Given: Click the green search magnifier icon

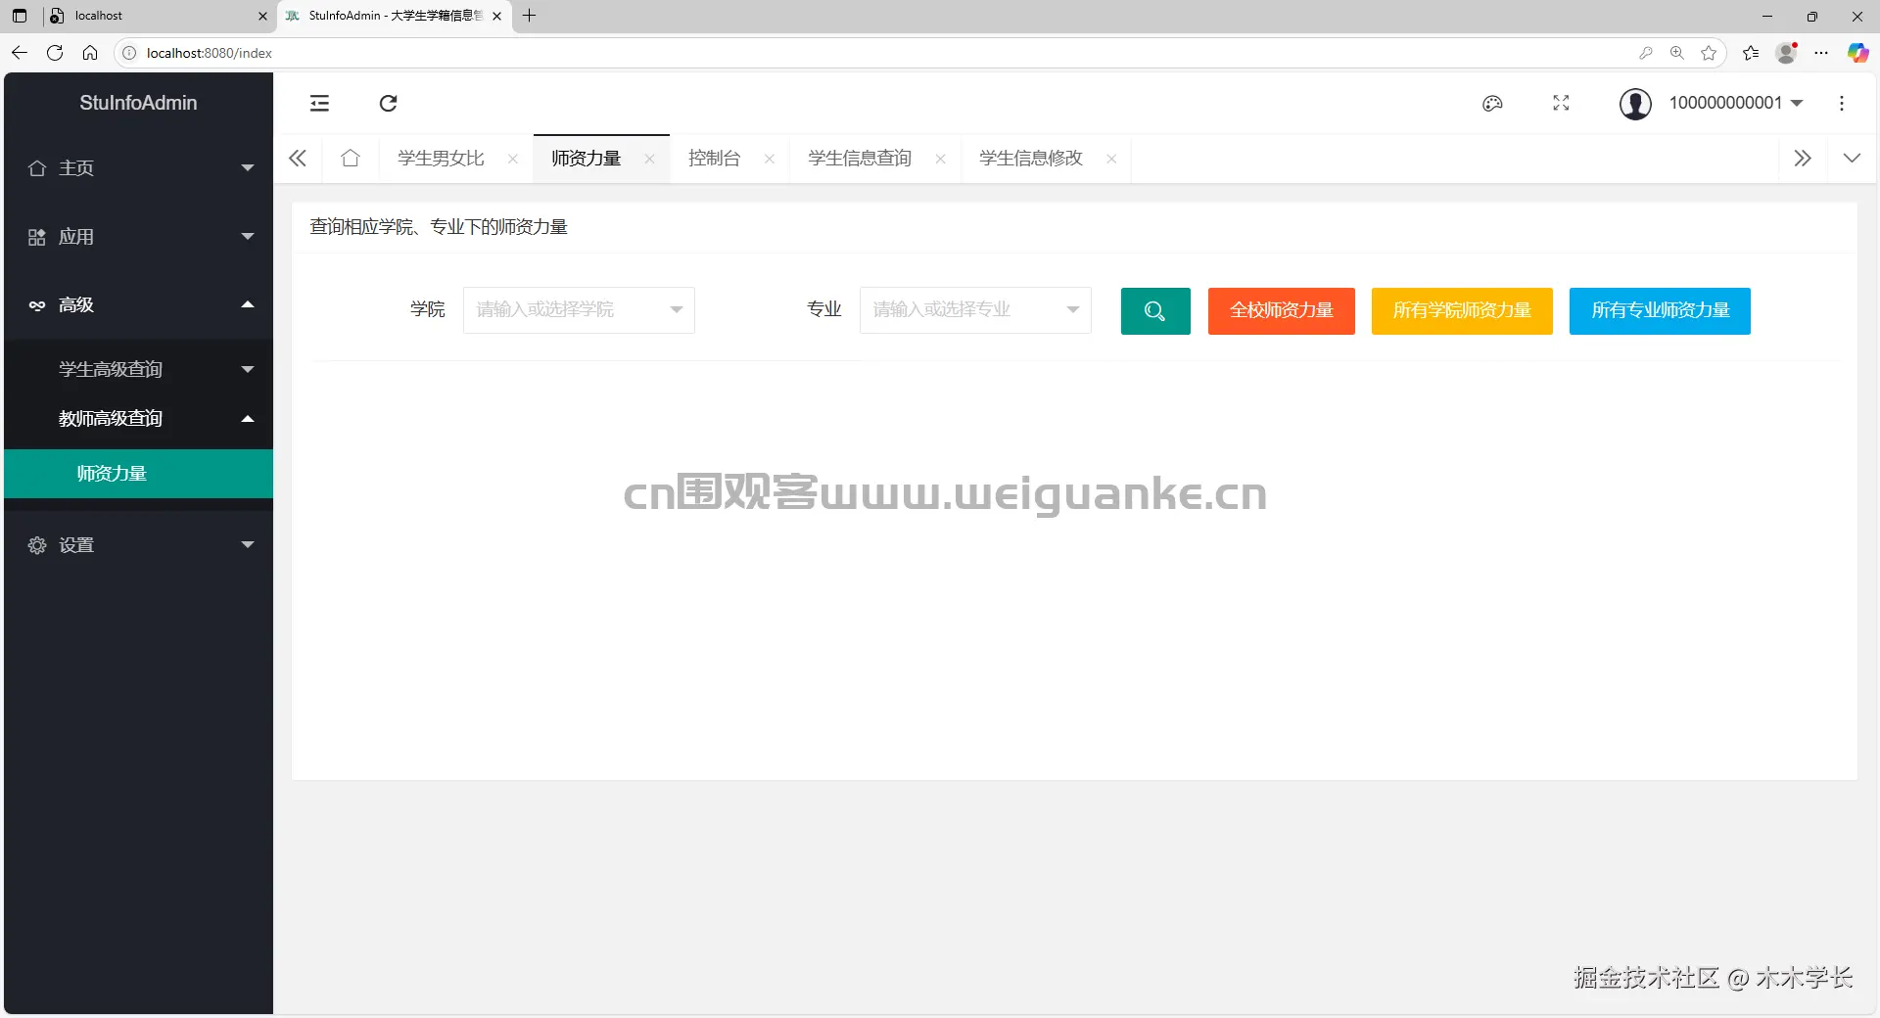Looking at the screenshot, I should pyautogui.click(x=1155, y=310).
